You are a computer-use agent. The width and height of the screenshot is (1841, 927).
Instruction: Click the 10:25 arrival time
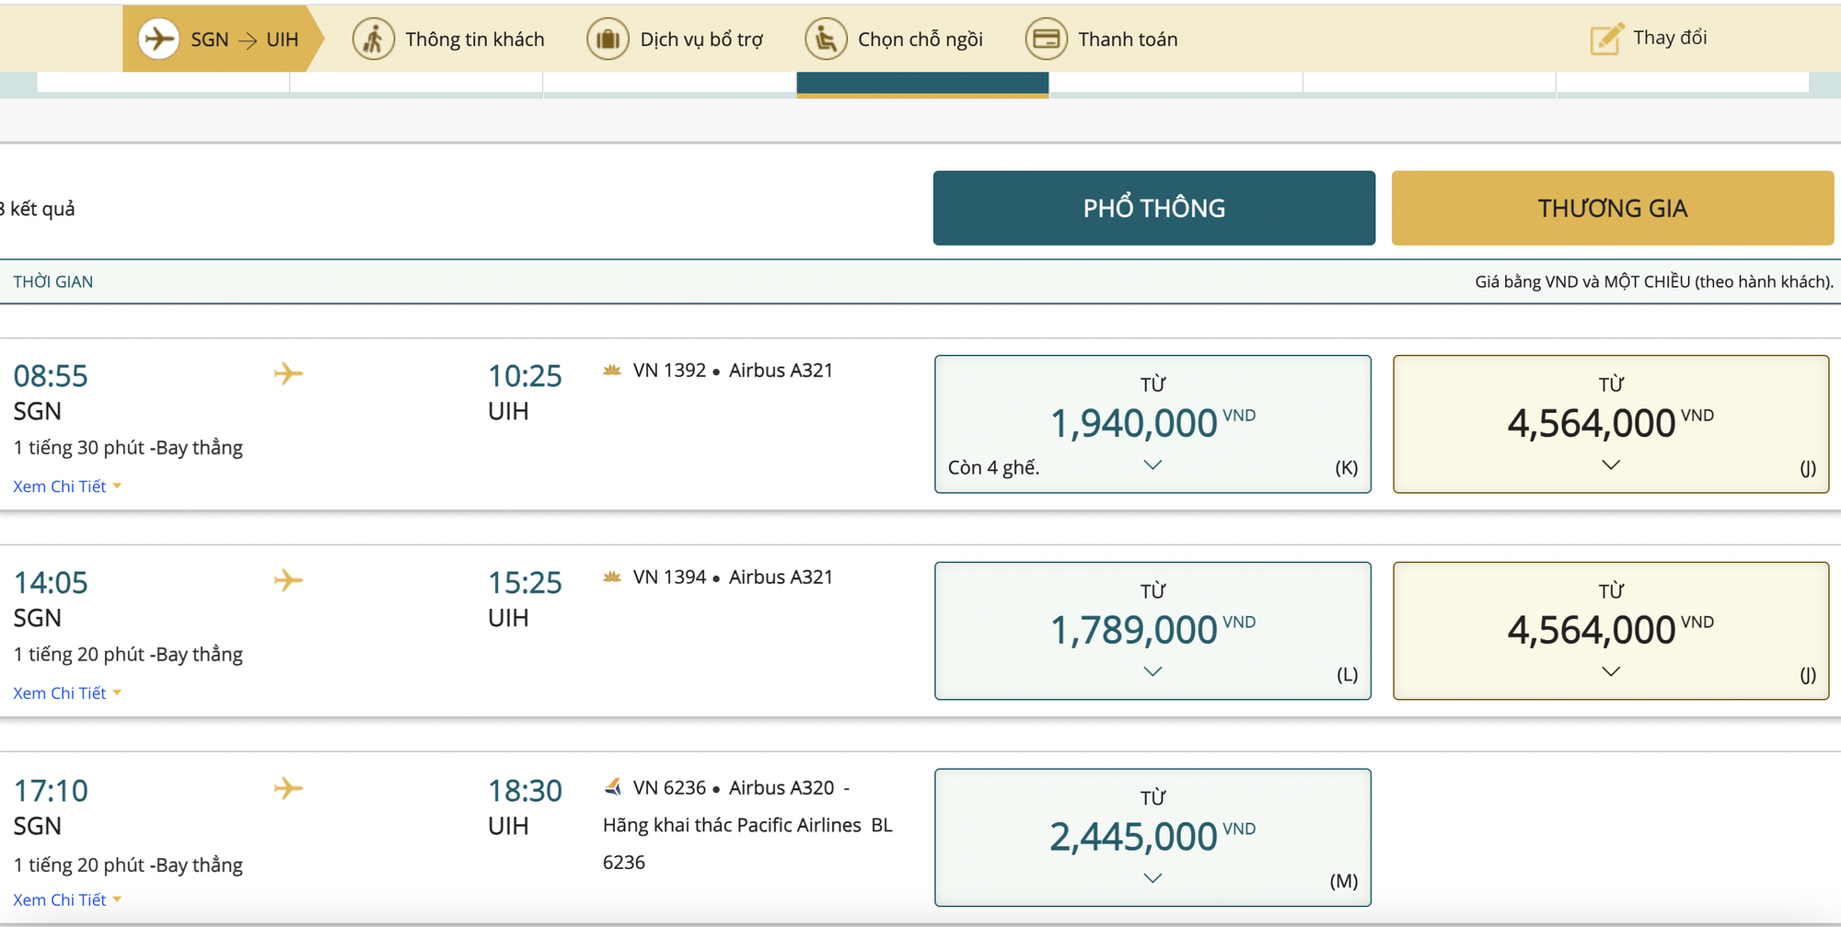tap(525, 375)
